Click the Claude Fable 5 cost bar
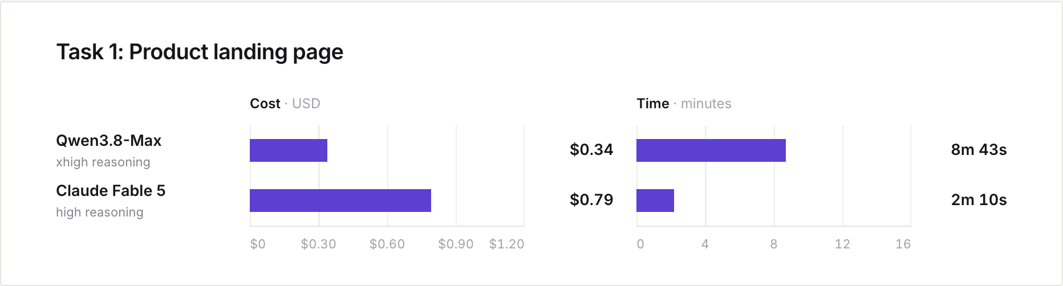This screenshot has height=286, width=1063. [x=340, y=201]
